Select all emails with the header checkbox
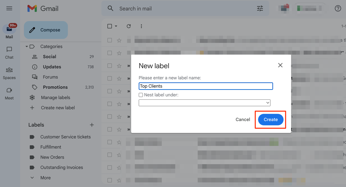346x187 pixels. click(x=109, y=26)
